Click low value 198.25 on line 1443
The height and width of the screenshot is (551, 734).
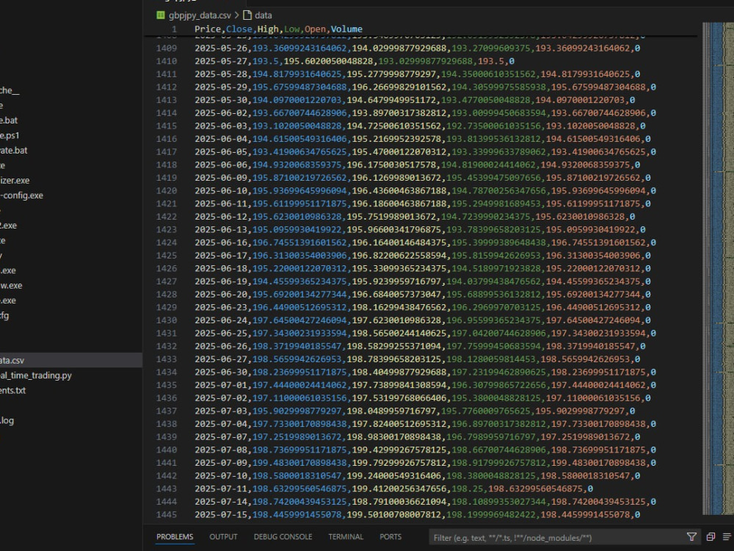(467, 489)
